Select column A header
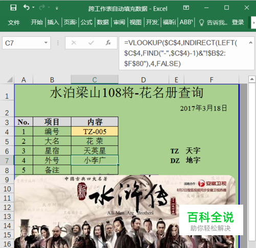256x248 pixels. [24, 80]
